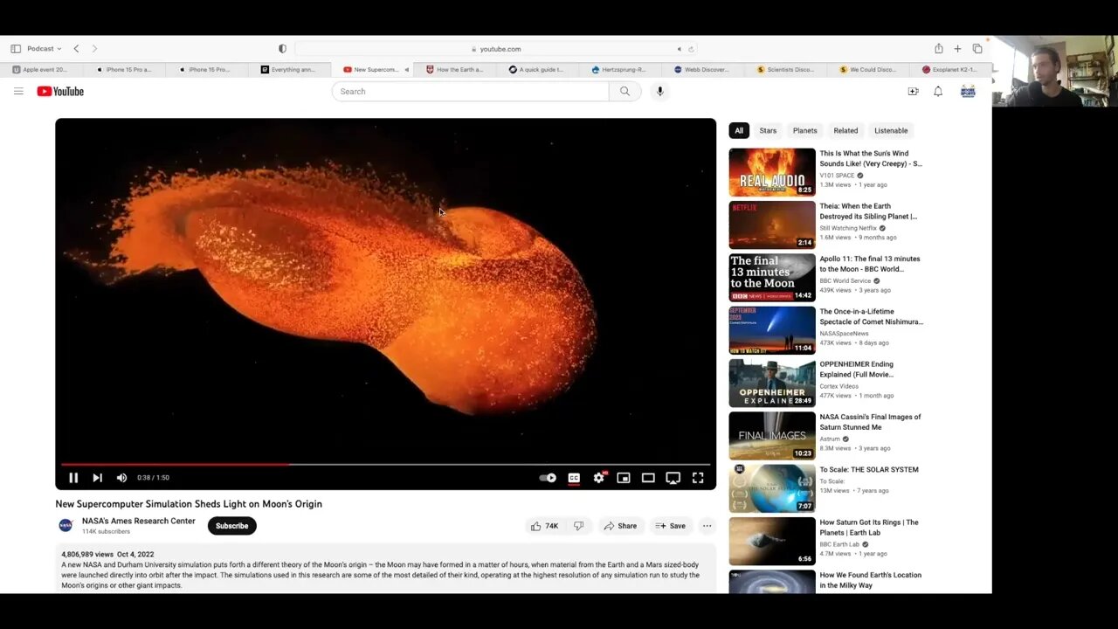Play on TV using the cast icon
This screenshot has width=1118, height=629.
tap(673, 478)
